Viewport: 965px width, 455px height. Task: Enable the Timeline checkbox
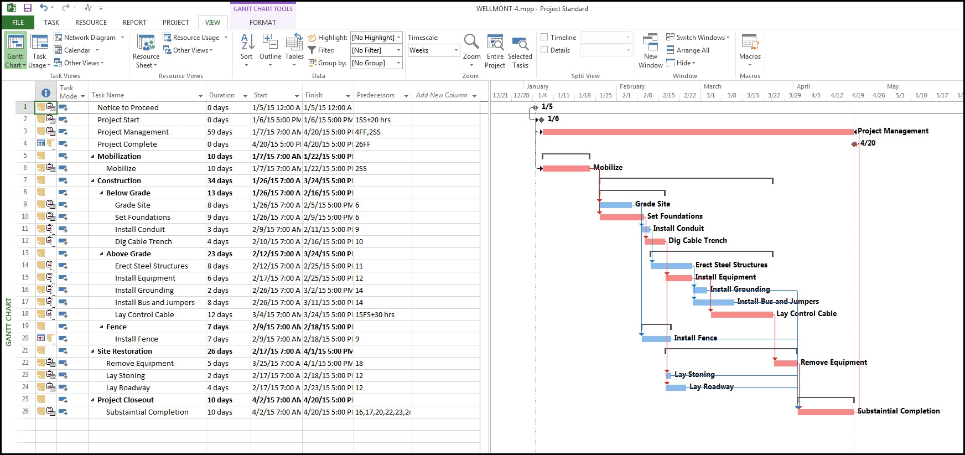click(x=544, y=38)
